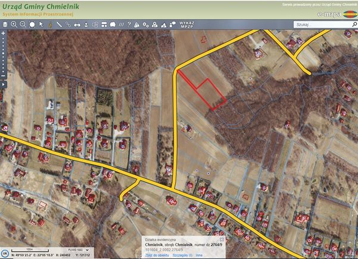Open the table layout panel icon
This screenshot has width=358, height=259.
click(104, 24)
